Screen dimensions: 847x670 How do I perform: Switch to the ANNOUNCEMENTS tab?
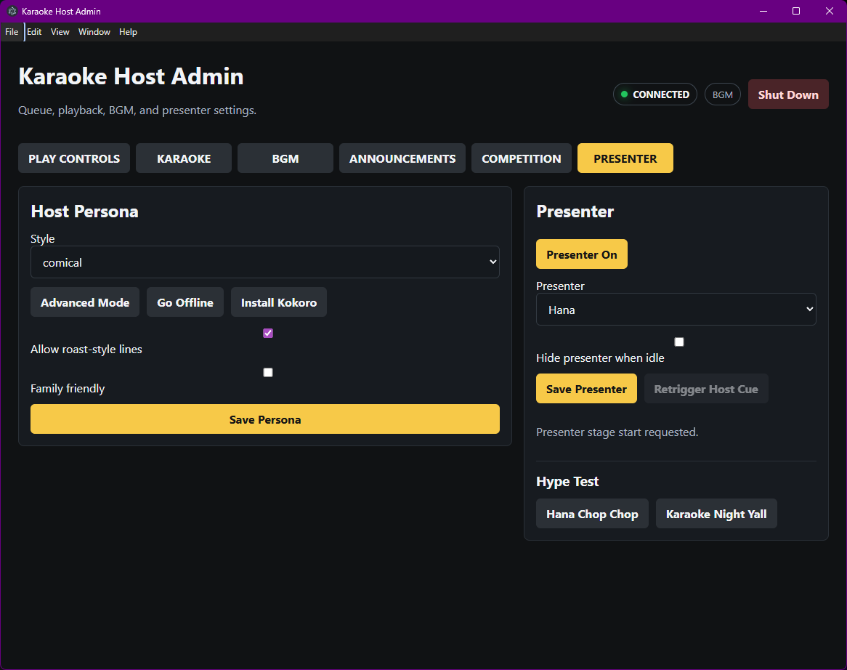[x=402, y=158]
